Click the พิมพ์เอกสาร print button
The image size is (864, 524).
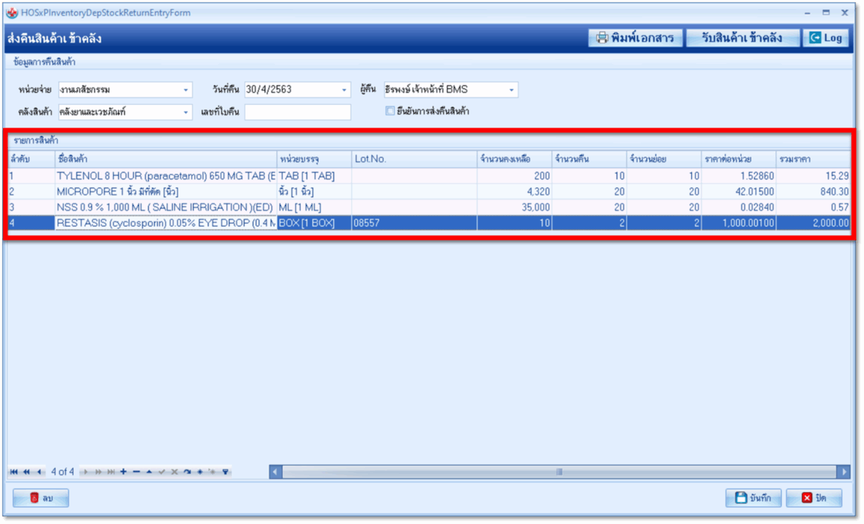(635, 38)
